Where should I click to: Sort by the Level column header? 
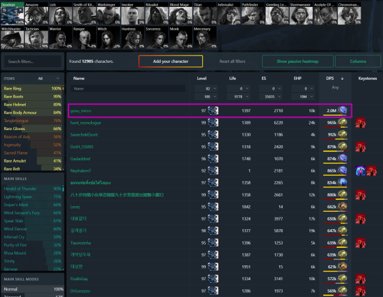tap(201, 78)
